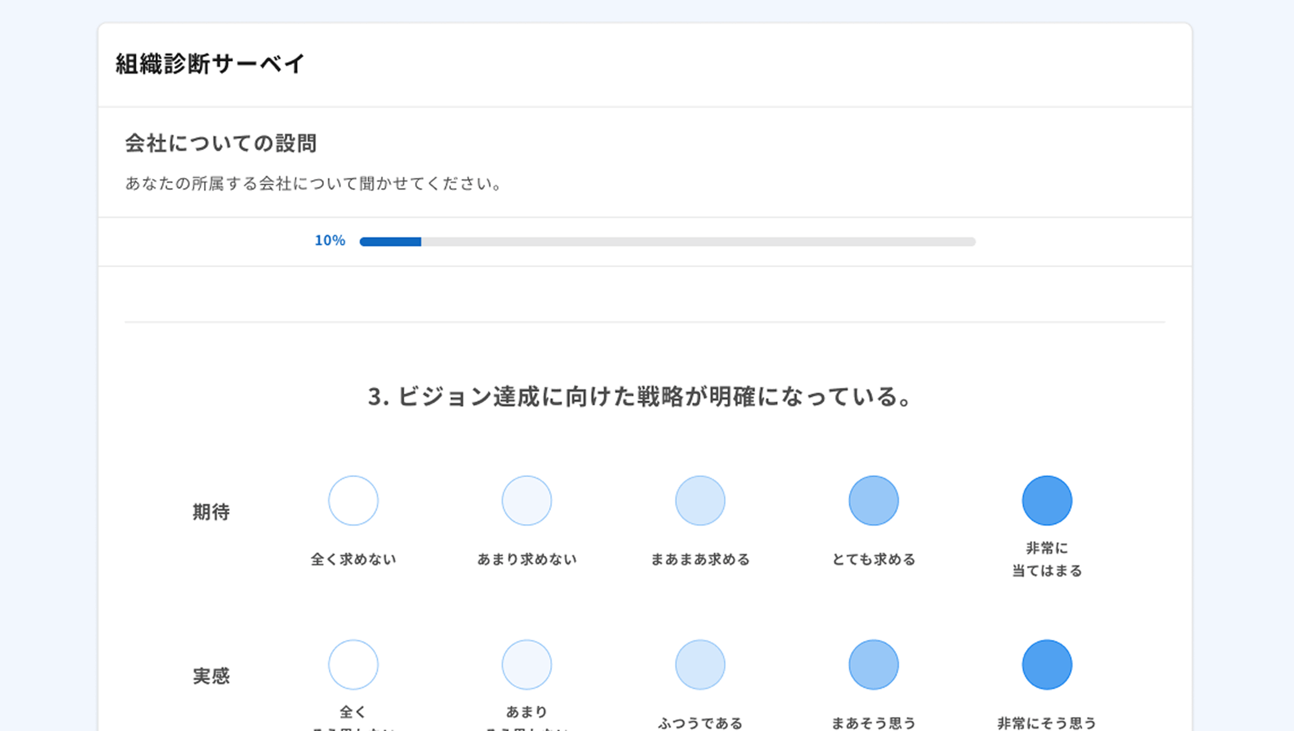Select まあまあ求める radio in 期待 row
The width and height of the screenshot is (1294, 731).
click(x=700, y=501)
